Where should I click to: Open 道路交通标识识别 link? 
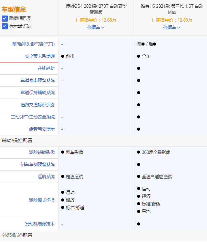(x=38, y=105)
